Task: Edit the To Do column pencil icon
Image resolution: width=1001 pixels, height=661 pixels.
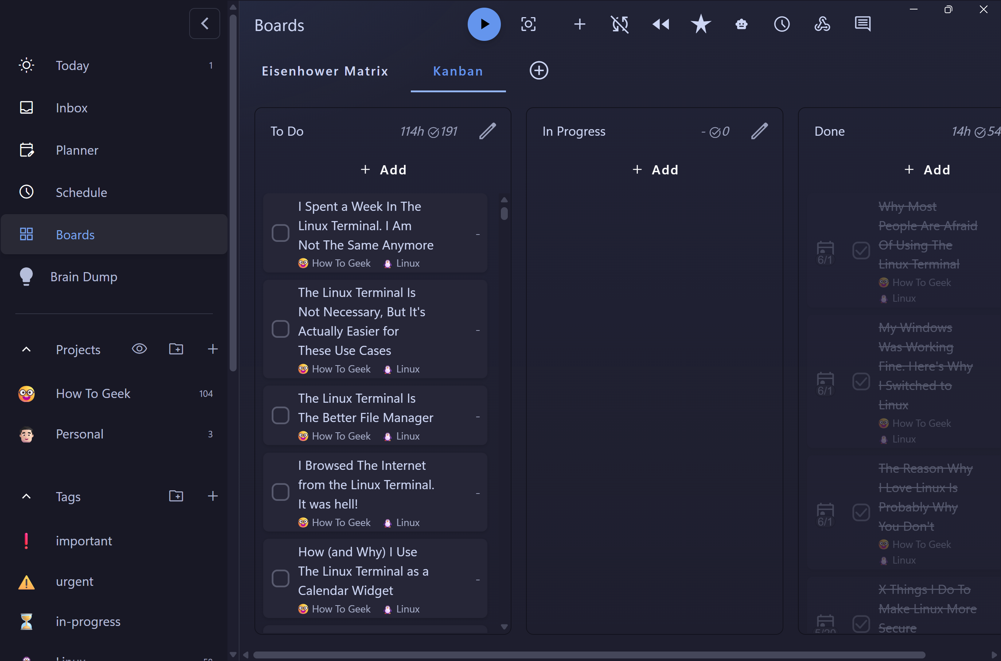Action: tap(487, 131)
